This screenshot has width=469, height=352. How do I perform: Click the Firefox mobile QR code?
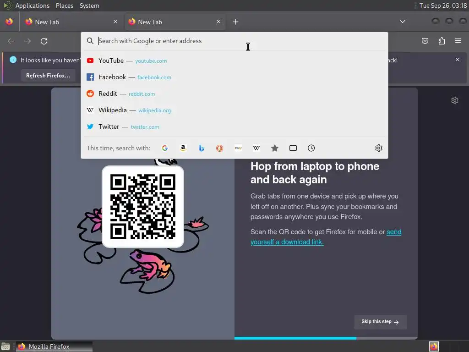point(143,207)
